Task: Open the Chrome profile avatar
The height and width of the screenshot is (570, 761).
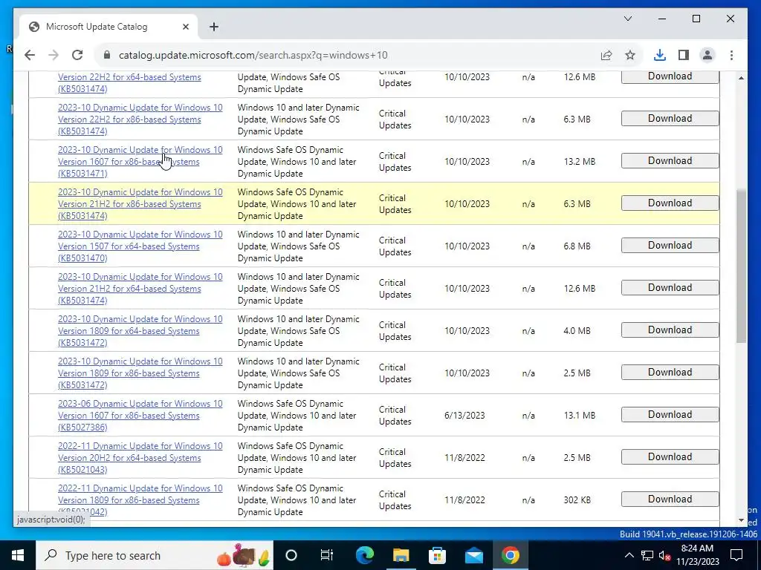Action: (x=707, y=55)
